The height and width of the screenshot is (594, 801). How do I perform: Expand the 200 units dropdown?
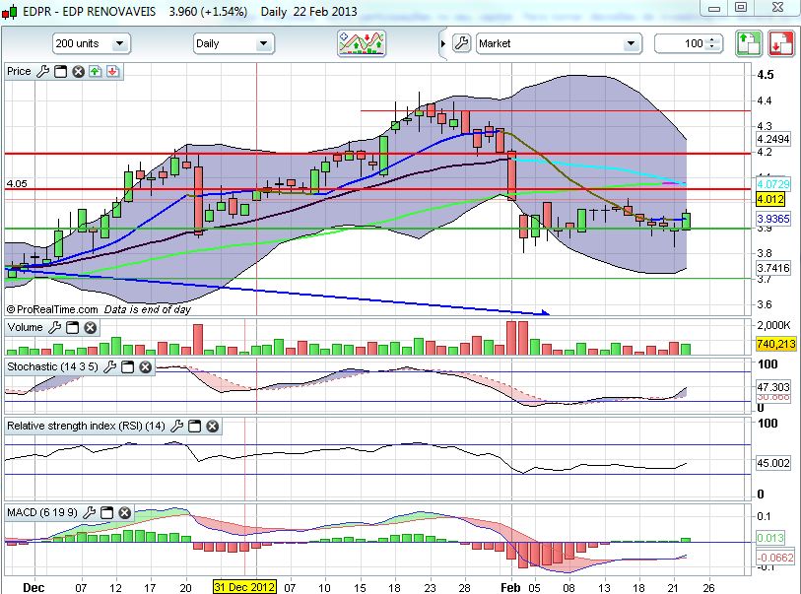120,44
